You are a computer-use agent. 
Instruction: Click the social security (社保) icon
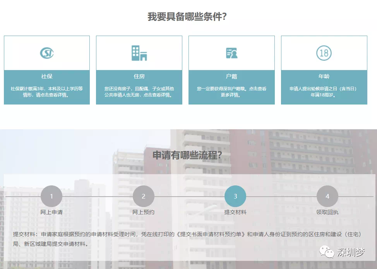click(x=47, y=53)
